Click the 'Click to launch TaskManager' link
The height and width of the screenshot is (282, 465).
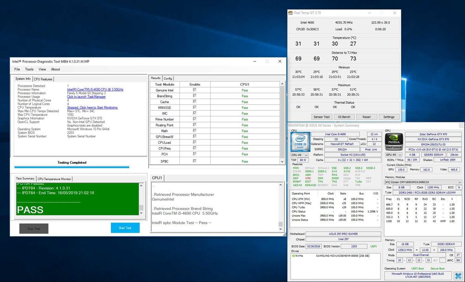coord(86,96)
